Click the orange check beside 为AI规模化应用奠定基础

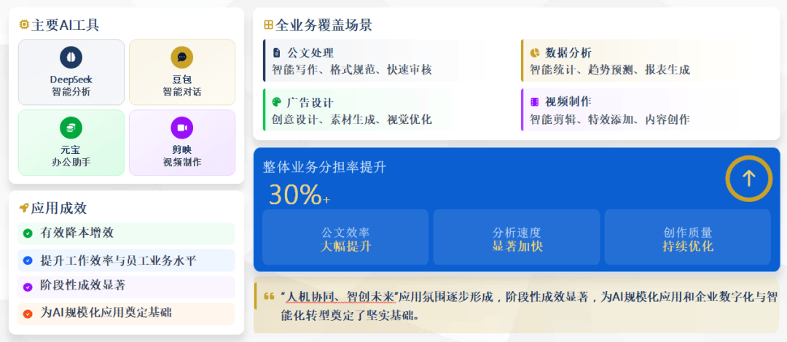[x=28, y=314]
